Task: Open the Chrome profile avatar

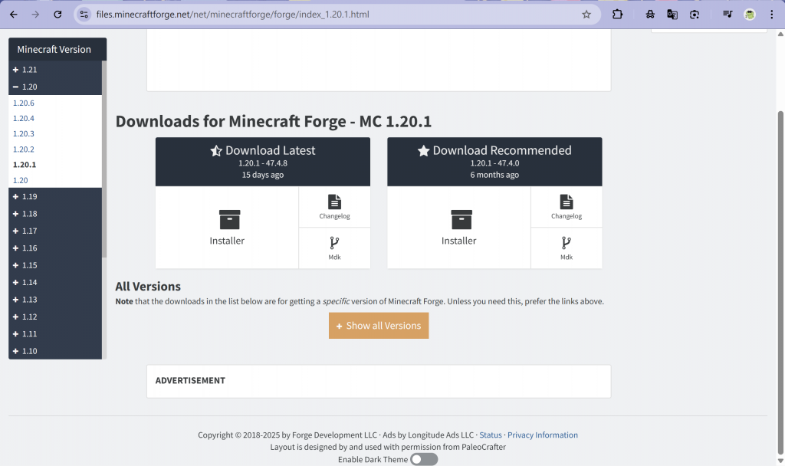Action: pos(750,15)
